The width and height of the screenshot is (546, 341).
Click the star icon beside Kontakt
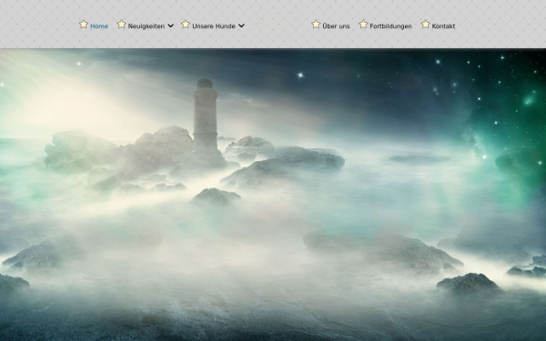click(426, 25)
